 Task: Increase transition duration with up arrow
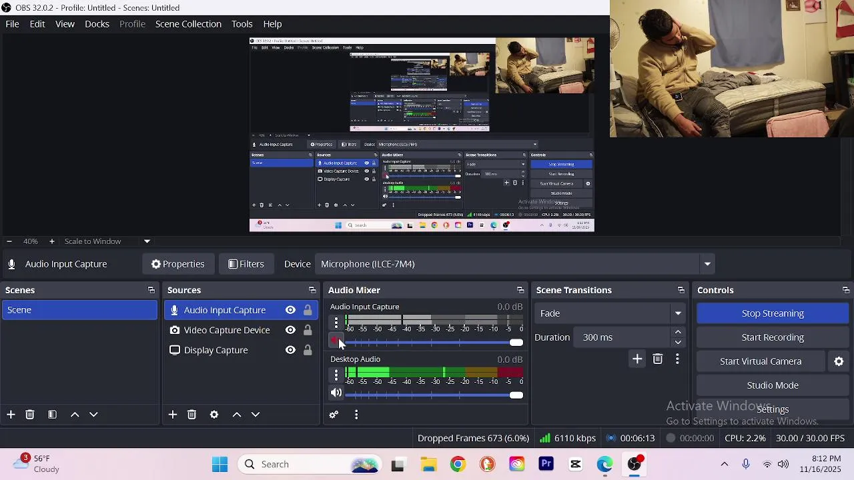[x=678, y=332]
